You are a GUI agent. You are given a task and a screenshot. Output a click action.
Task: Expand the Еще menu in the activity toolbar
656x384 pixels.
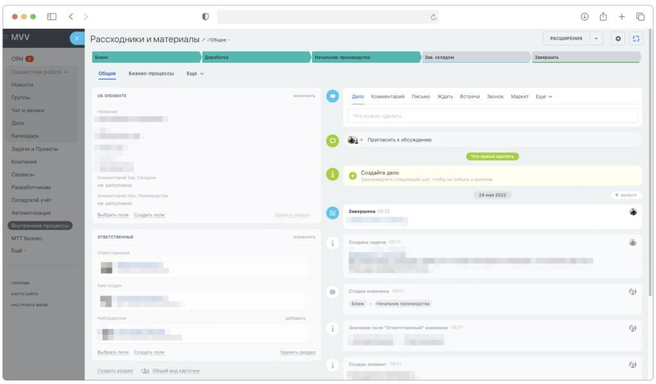[544, 97]
